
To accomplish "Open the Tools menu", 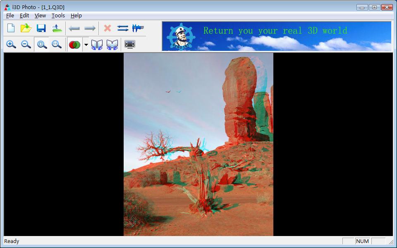I will click(x=58, y=16).
